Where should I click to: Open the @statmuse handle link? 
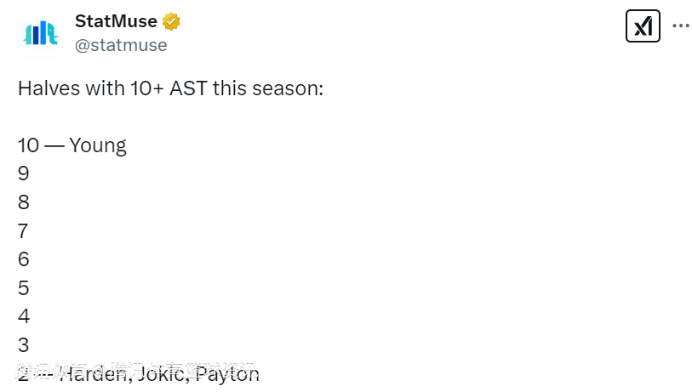(x=121, y=45)
